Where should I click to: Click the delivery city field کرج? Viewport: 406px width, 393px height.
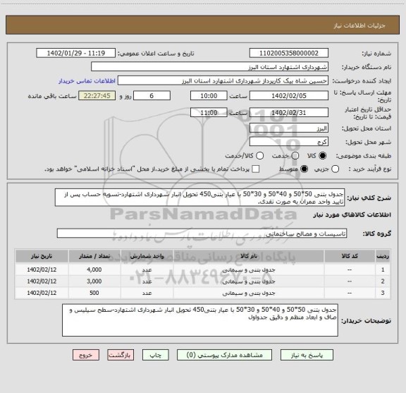[x=289, y=142]
